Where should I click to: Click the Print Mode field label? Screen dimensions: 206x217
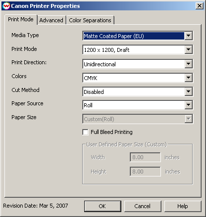pos(24,49)
